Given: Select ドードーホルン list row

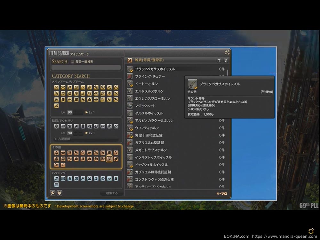Looking at the screenshot, I should point(176,84).
